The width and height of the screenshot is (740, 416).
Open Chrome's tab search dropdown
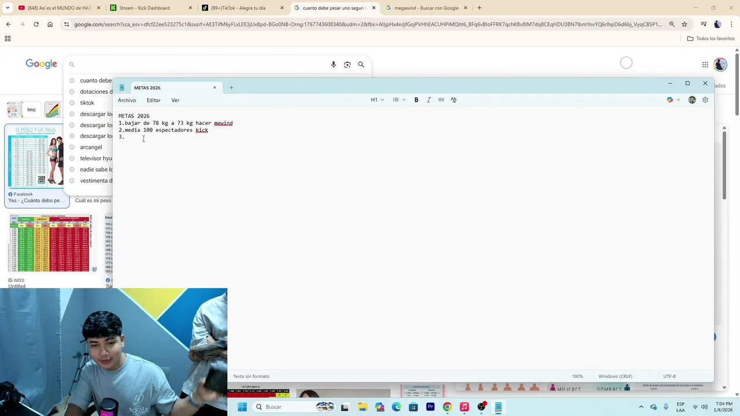click(7, 8)
